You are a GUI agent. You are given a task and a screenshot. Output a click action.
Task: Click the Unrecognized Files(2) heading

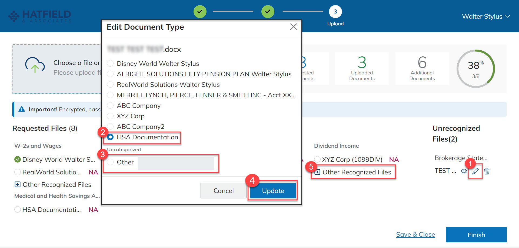tap(456, 133)
